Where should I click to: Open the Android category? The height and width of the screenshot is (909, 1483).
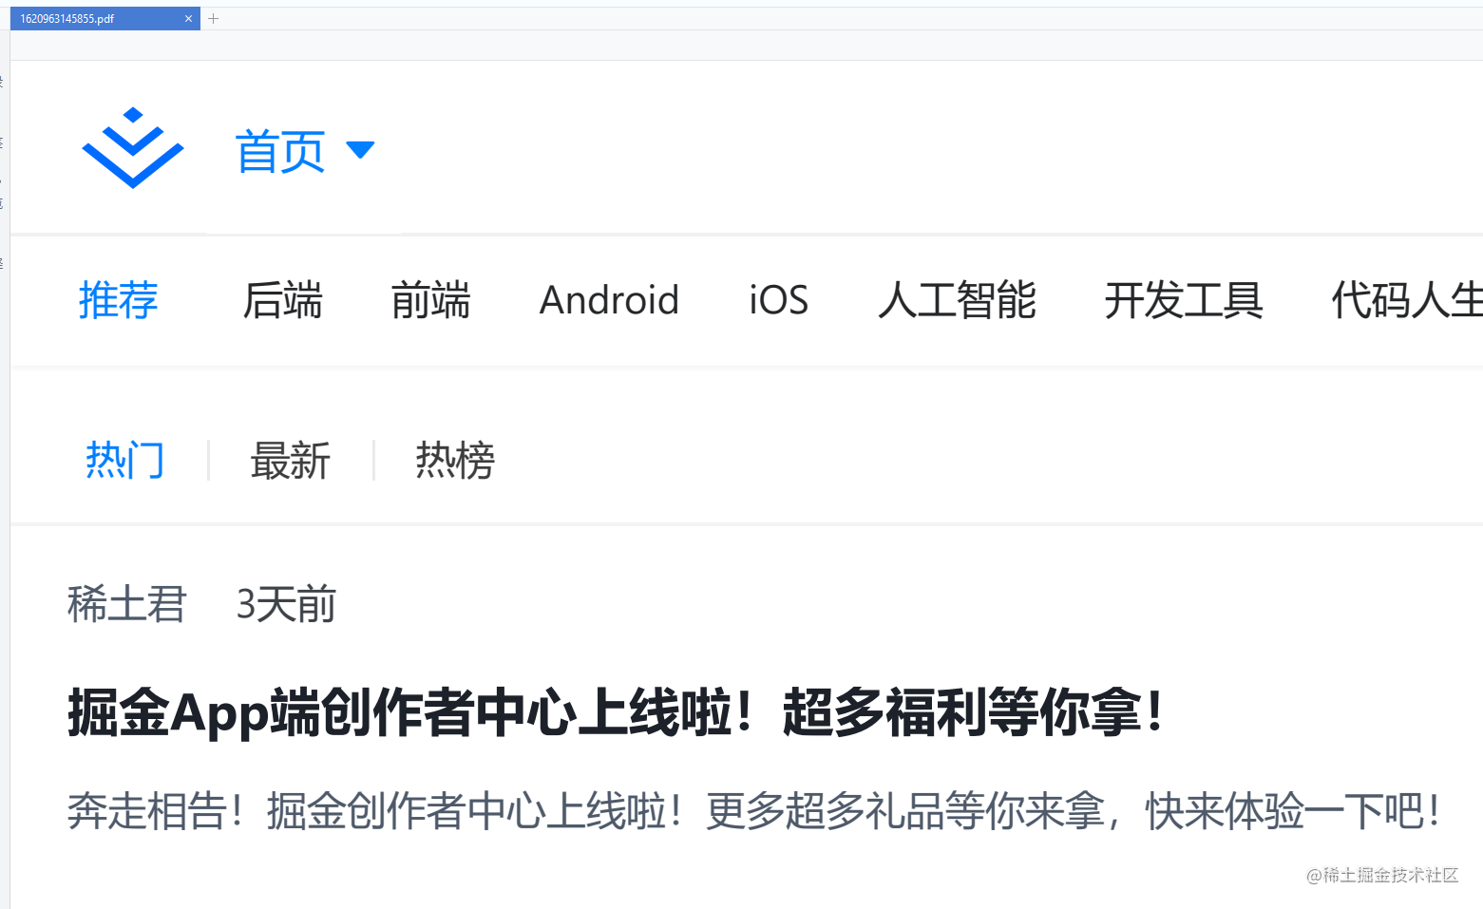pos(609,300)
